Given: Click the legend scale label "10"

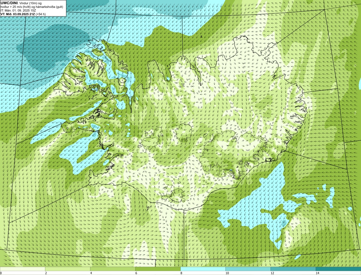Looking at the screenshot, I should [227, 273].
